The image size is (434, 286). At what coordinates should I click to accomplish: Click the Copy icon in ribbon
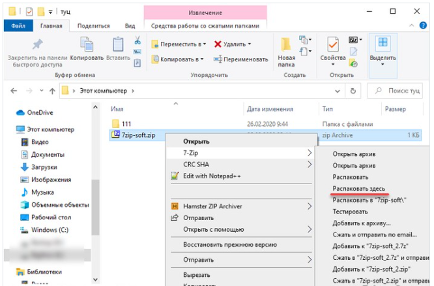pos(87,44)
